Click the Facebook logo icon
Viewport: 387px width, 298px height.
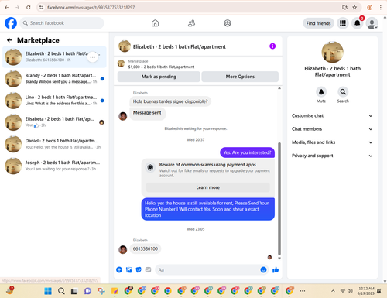tap(11, 23)
